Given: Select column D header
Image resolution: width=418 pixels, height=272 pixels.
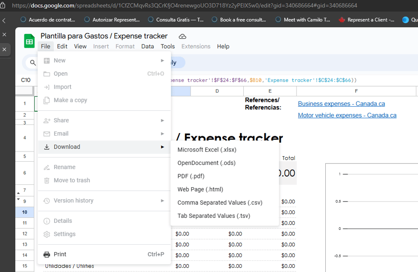Looking at the screenshot, I should coord(217,91).
